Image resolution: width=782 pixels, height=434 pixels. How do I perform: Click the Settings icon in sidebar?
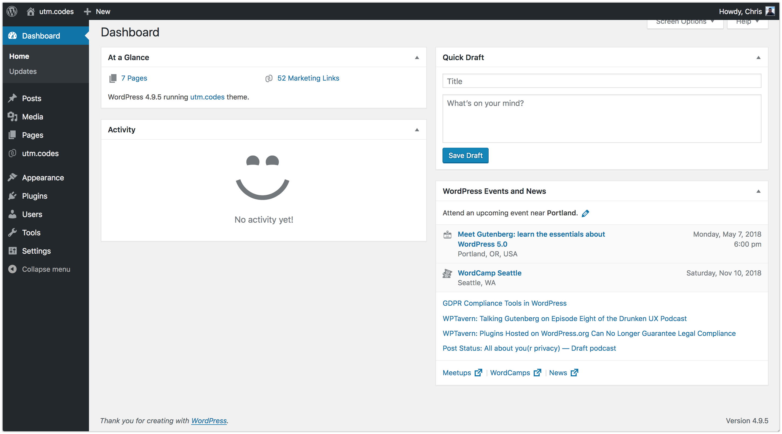12,250
